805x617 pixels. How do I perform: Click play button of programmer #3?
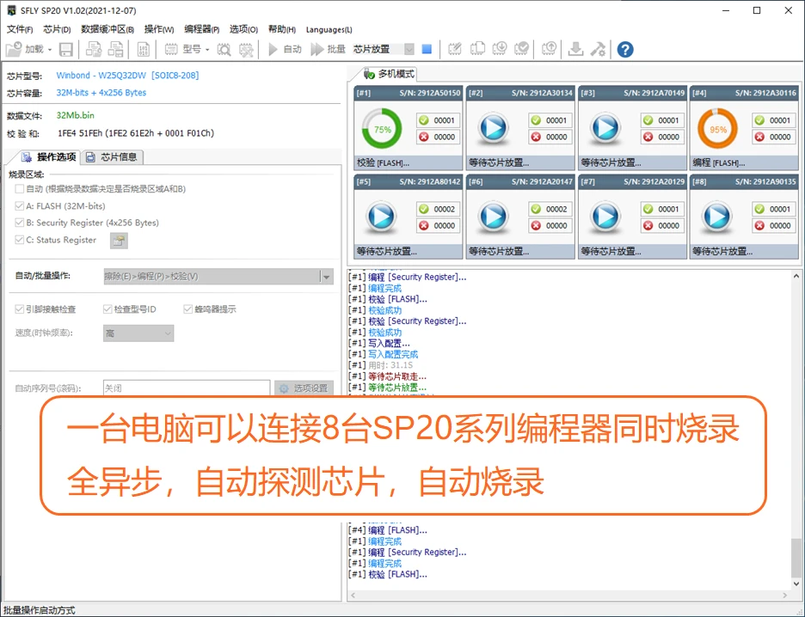(605, 128)
